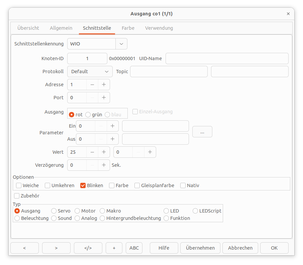
Task: Open the Verwendung tab
Action: pyautogui.click(x=159, y=28)
